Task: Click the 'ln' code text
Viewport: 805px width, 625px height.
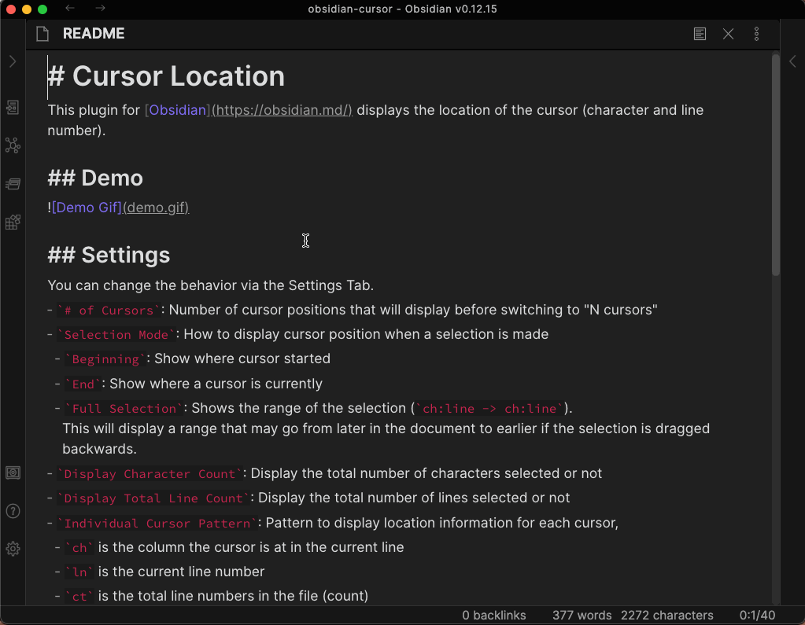Action: [79, 572]
